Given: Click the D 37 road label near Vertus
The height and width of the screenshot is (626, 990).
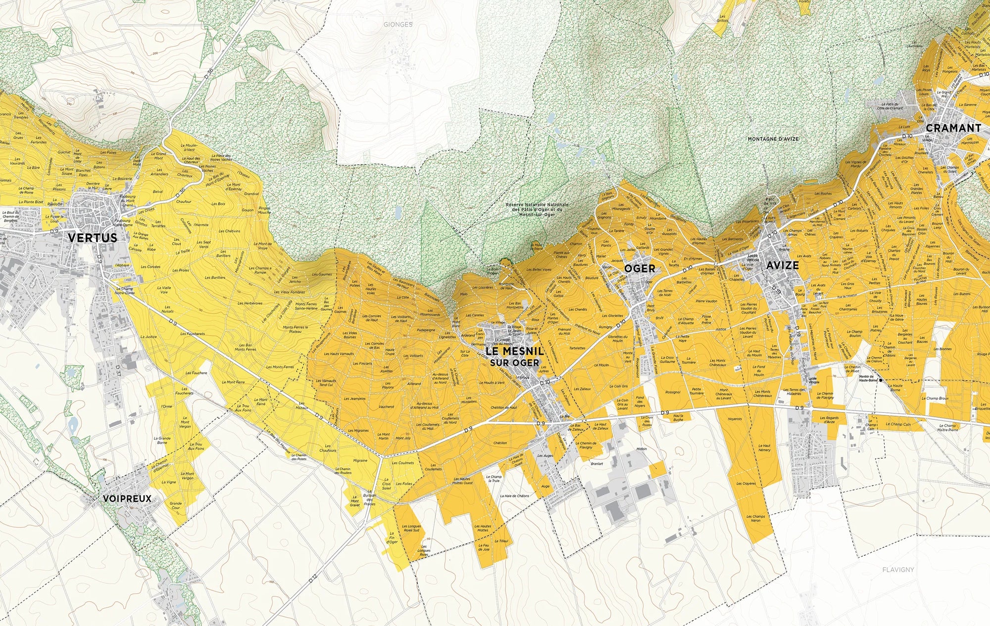Looking at the screenshot, I should 118,371.
